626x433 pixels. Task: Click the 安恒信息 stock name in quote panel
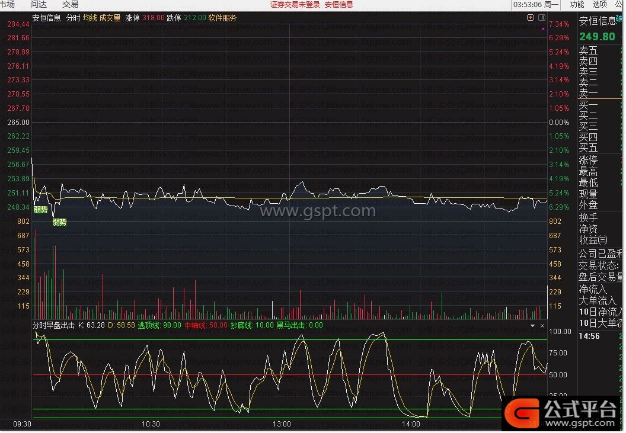click(598, 21)
